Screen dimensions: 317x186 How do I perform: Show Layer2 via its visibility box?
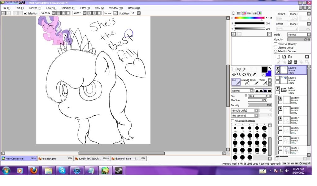click(278, 78)
